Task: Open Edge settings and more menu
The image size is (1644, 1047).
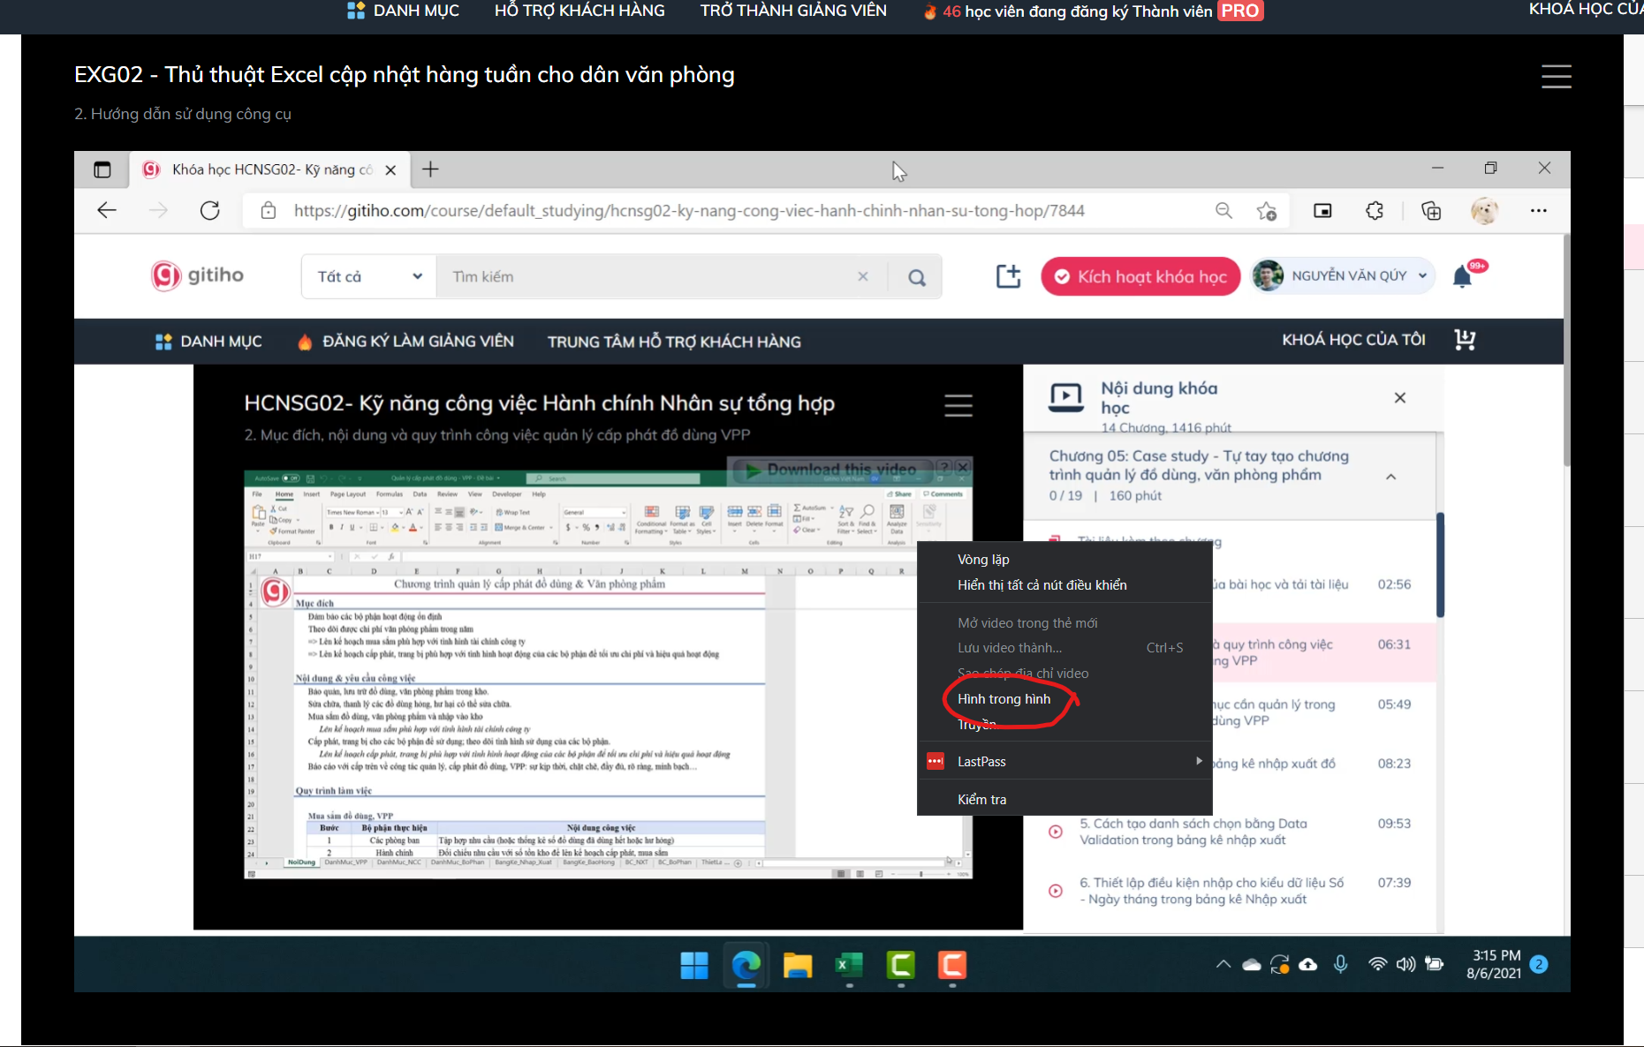Action: [1539, 210]
